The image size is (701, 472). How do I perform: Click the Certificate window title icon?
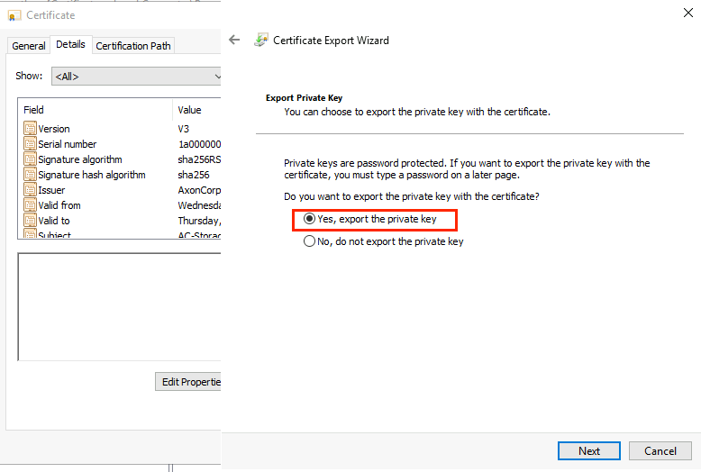click(14, 16)
